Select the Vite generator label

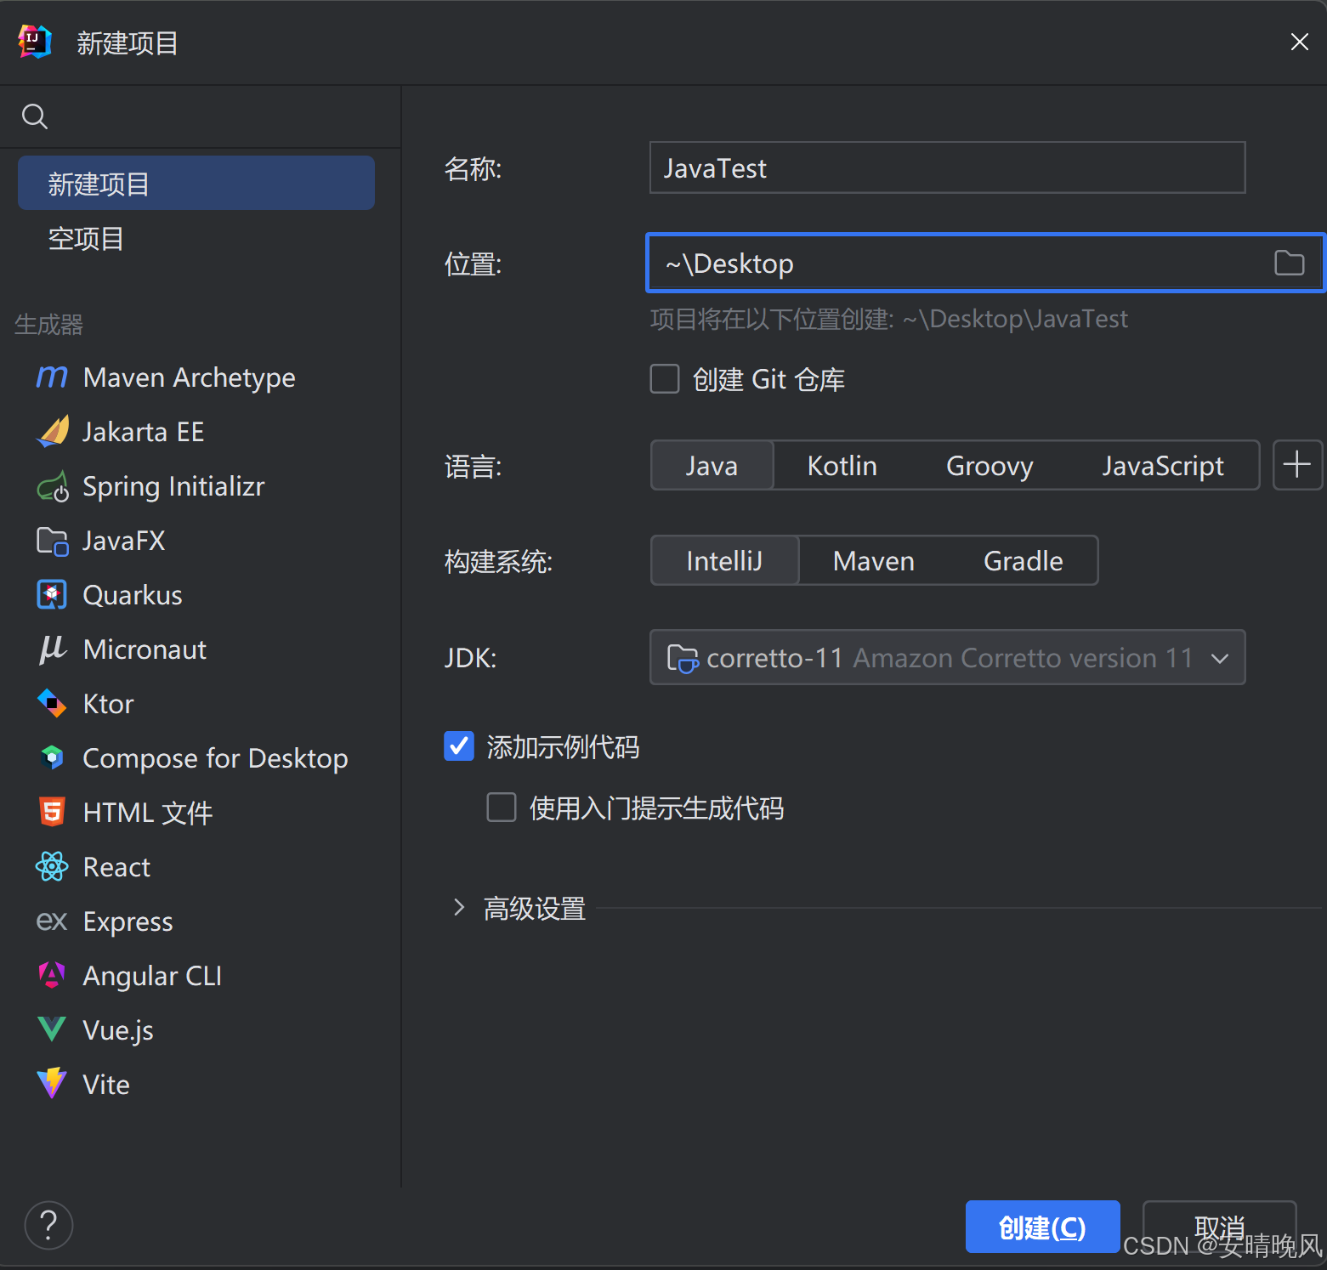click(x=106, y=1085)
